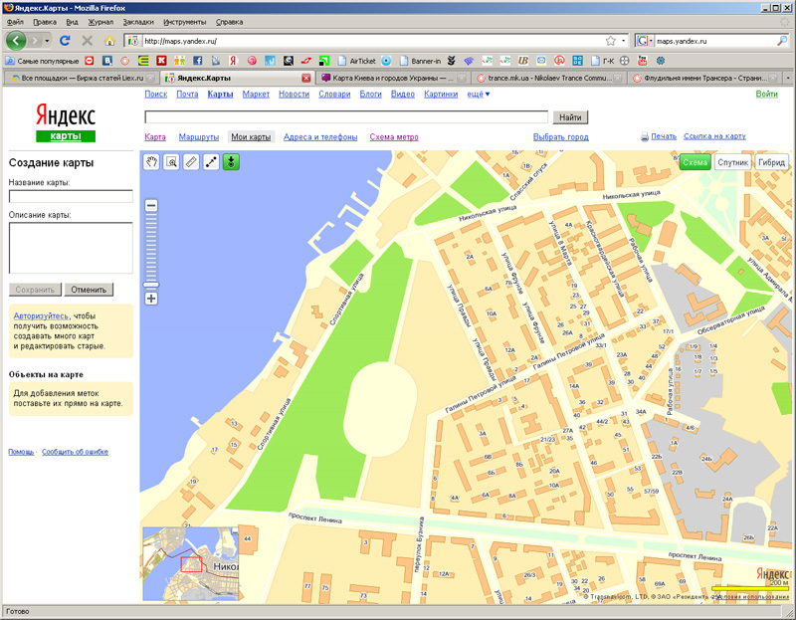Open the Закладки menu
Screen dimensions: 796x620
[x=138, y=22]
